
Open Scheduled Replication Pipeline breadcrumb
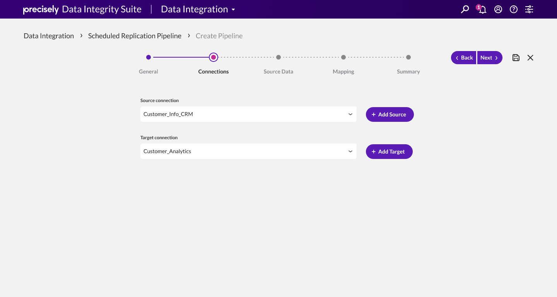[x=135, y=36]
